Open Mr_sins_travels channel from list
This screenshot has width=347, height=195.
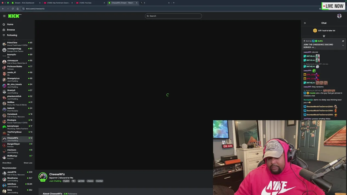pos(17,86)
